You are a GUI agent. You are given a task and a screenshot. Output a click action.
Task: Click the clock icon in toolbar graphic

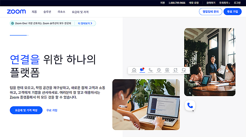pyautogui.click(x=159, y=70)
